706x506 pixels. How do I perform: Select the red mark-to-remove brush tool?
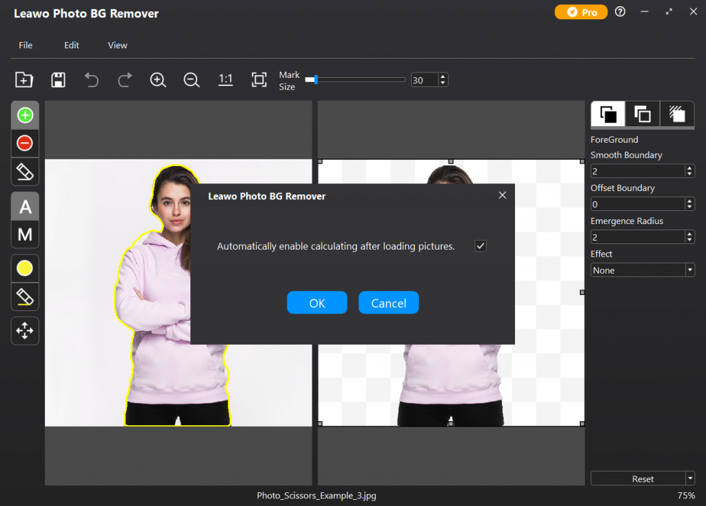(25, 143)
